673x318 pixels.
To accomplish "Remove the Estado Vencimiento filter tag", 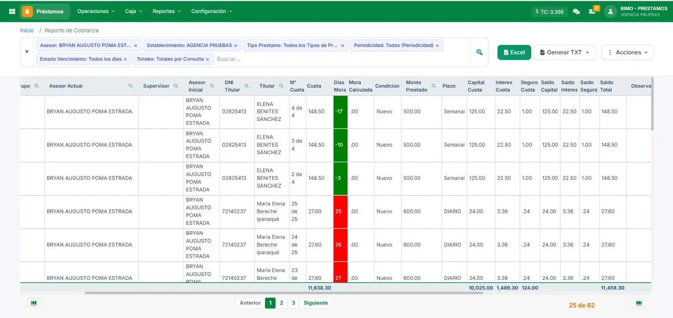I will (125, 59).
